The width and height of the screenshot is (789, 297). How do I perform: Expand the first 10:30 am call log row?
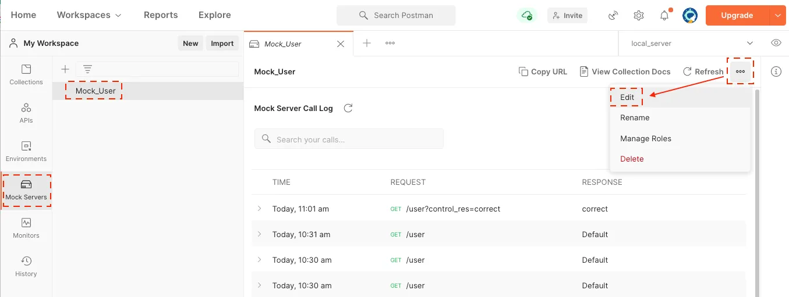point(259,260)
